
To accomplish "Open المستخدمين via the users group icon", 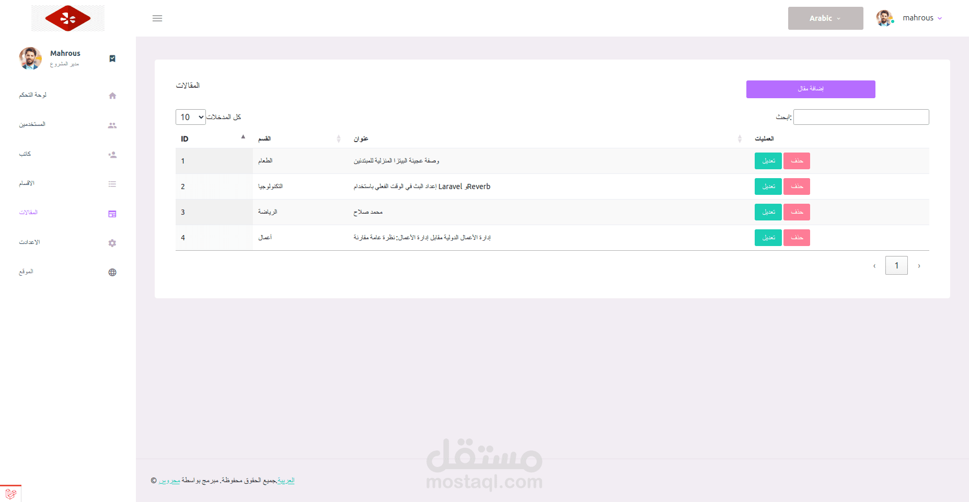I will pyautogui.click(x=112, y=125).
